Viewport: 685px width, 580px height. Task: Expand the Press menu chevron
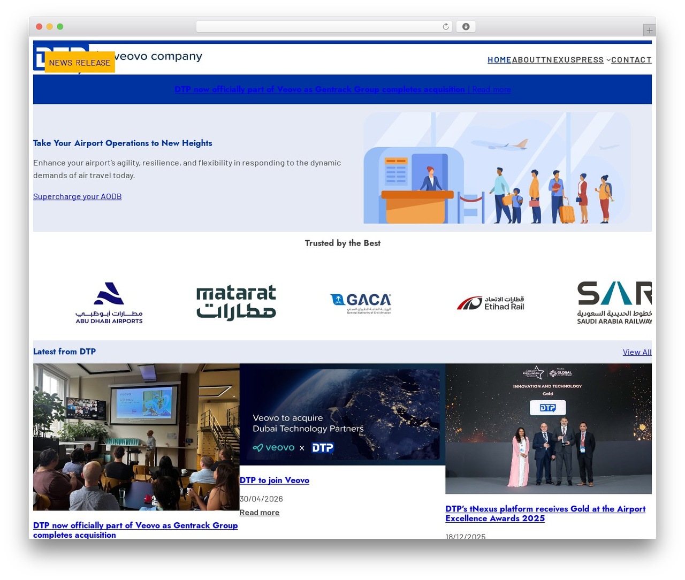608,60
